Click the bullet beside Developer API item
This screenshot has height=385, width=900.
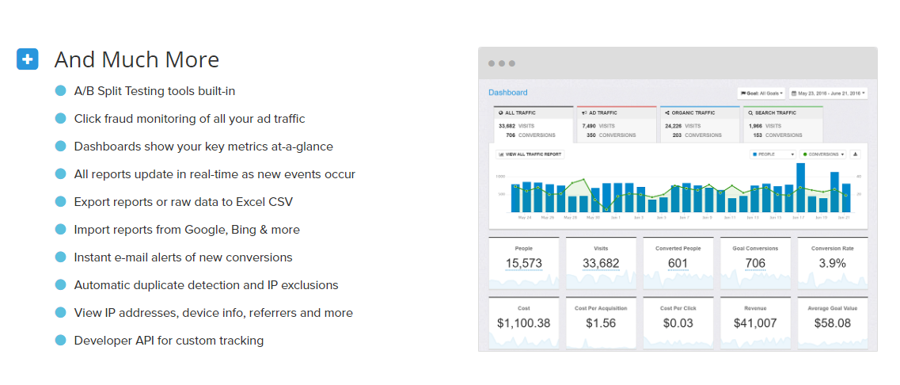[x=60, y=341]
